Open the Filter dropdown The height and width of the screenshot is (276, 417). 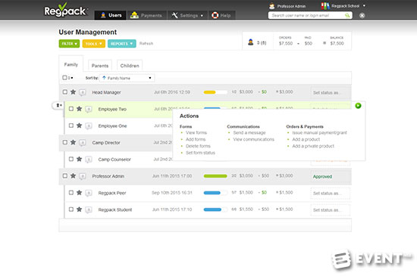pyautogui.click(x=69, y=44)
